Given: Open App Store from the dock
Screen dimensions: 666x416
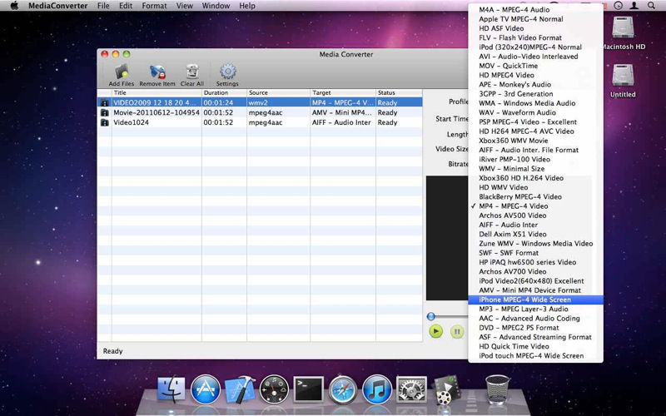Looking at the screenshot, I should 206,389.
